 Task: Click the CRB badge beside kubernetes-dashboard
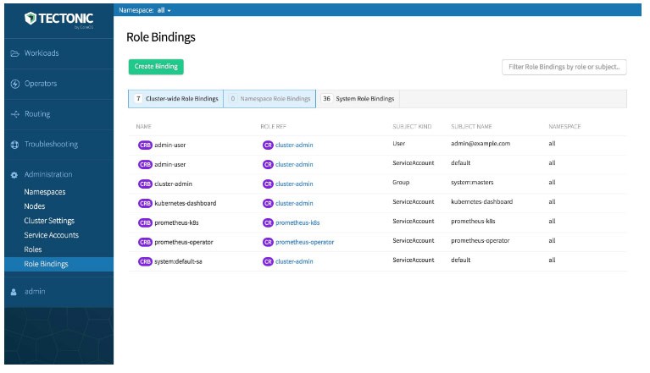click(145, 203)
